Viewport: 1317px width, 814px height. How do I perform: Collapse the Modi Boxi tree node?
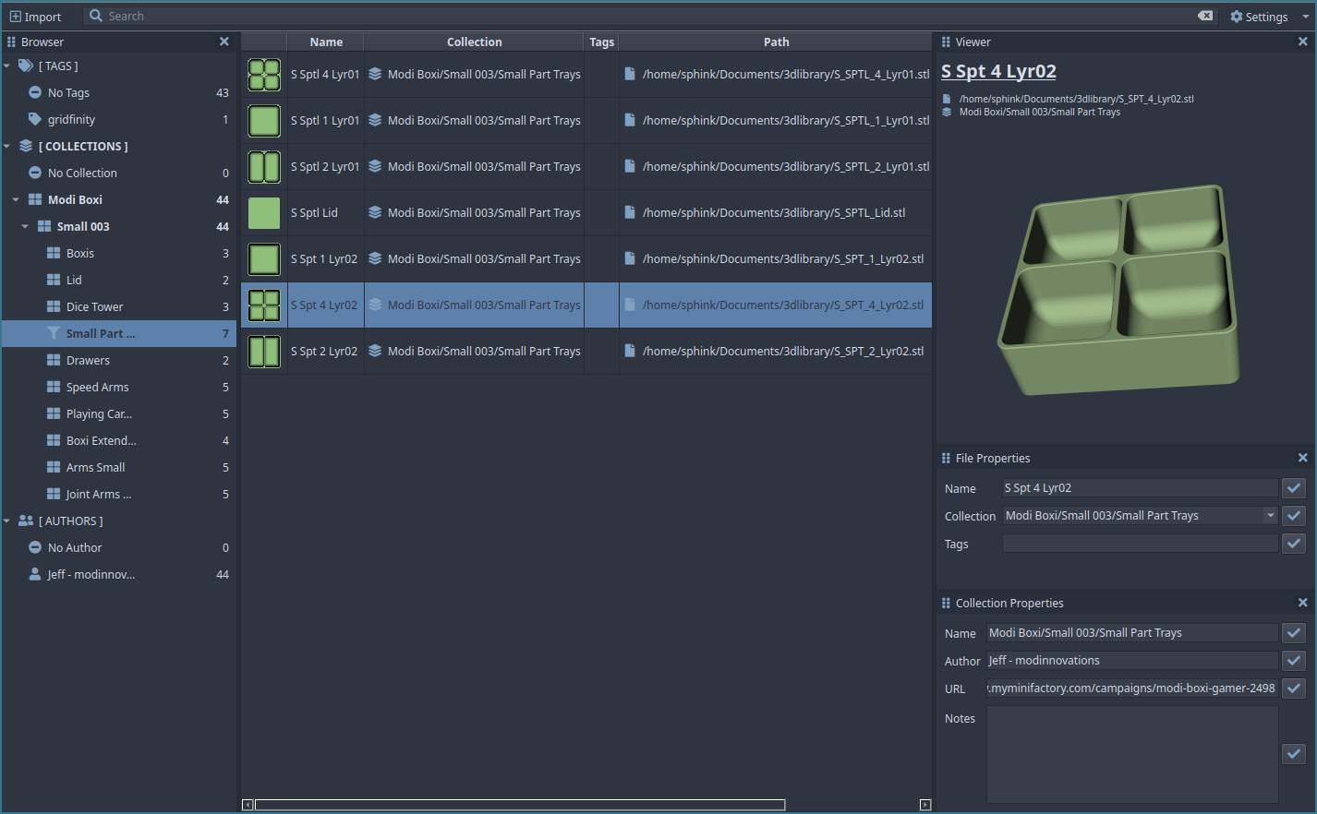16,199
